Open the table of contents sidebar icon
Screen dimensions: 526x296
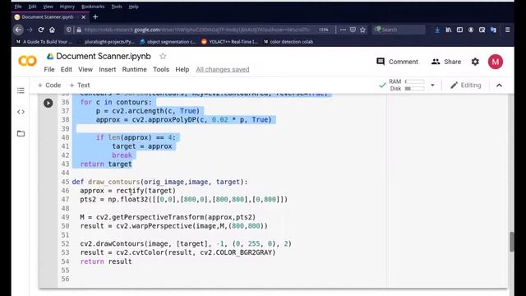tap(21, 90)
